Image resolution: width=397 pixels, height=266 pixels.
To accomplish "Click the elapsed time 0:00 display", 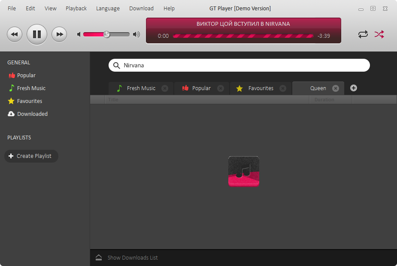I will pyautogui.click(x=163, y=36).
